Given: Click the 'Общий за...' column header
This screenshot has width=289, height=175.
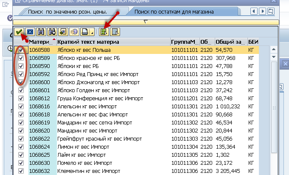Looking at the screenshot, I should [x=231, y=42].
